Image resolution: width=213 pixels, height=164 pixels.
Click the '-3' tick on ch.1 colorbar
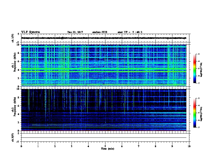pyautogui.click(x=198, y=54)
